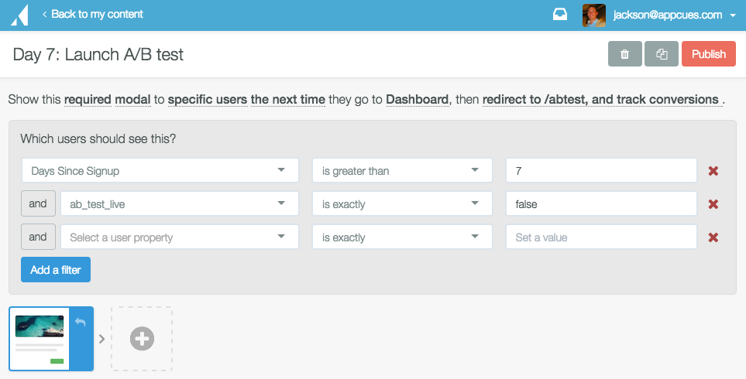Screen dimensions: 746x379
Task: Remove the ab_test_live filter row
Action: (713, 204)
